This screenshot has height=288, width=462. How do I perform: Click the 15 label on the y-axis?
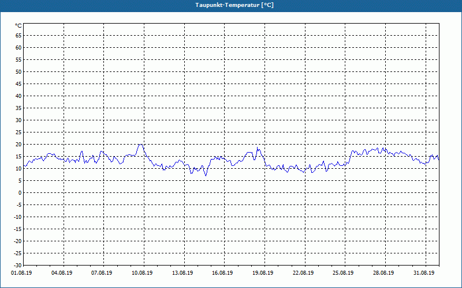(18, 157)
